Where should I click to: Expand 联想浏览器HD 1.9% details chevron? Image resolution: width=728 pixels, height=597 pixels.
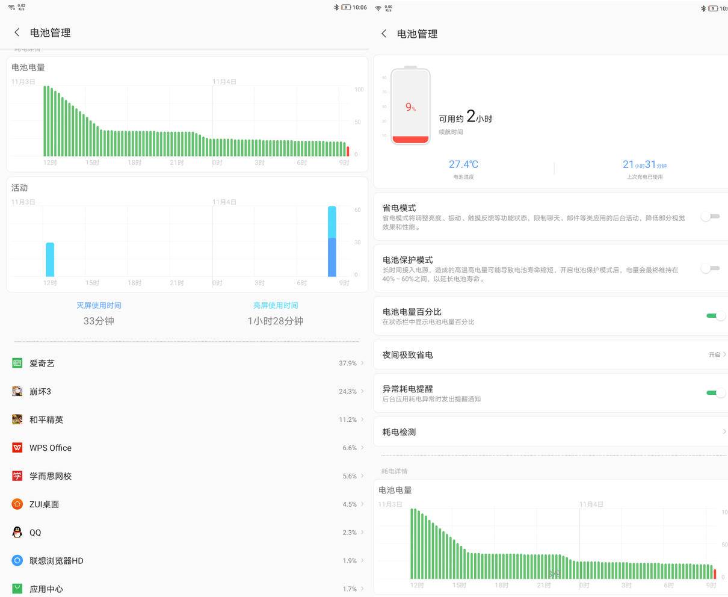tap(362, 560)
